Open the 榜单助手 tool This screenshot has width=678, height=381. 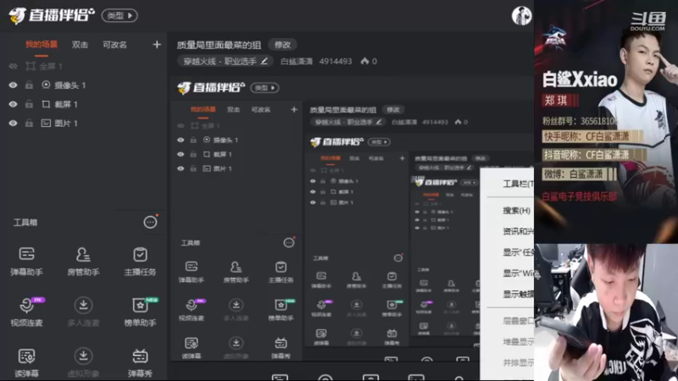coord(140,312)
